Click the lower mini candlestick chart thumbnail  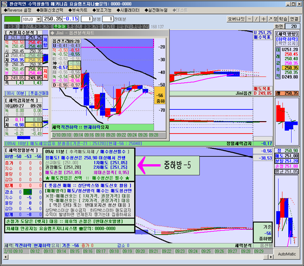(x=287, y=211)
